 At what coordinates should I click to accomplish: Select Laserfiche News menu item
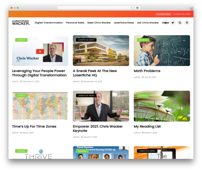coord(124,23)
